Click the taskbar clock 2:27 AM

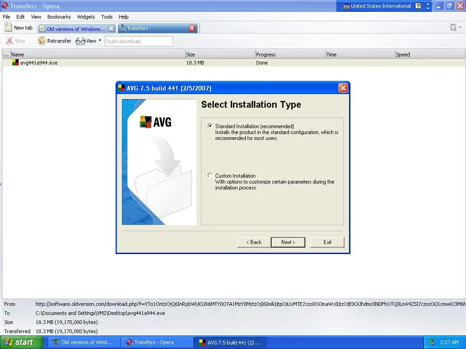point(449,342)
